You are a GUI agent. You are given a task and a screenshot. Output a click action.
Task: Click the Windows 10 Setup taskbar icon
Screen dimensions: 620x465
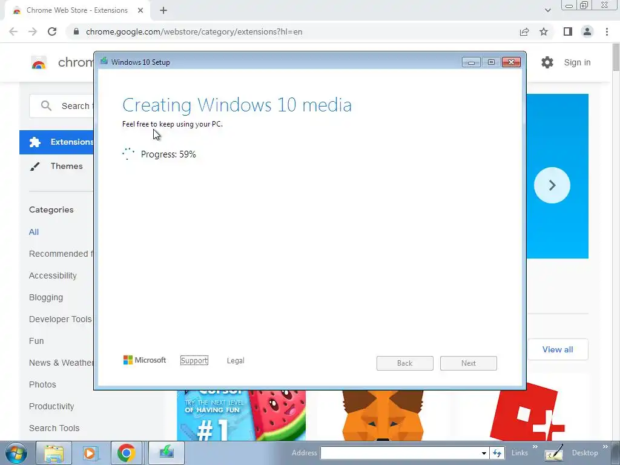[167, 452]
